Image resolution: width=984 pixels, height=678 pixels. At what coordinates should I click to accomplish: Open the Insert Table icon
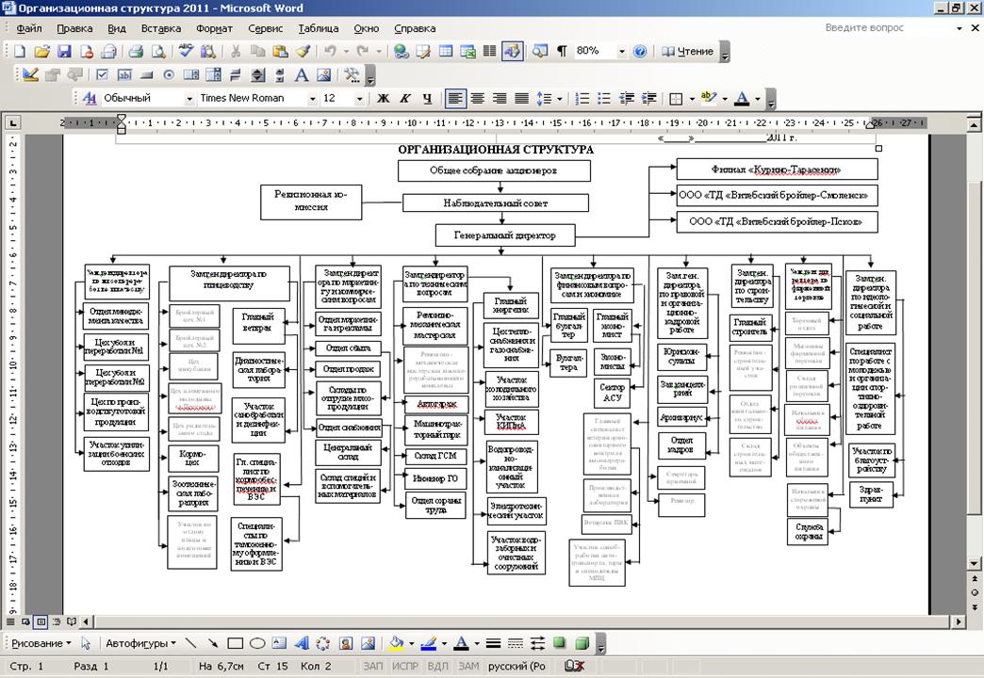click(x=445, y=52)
